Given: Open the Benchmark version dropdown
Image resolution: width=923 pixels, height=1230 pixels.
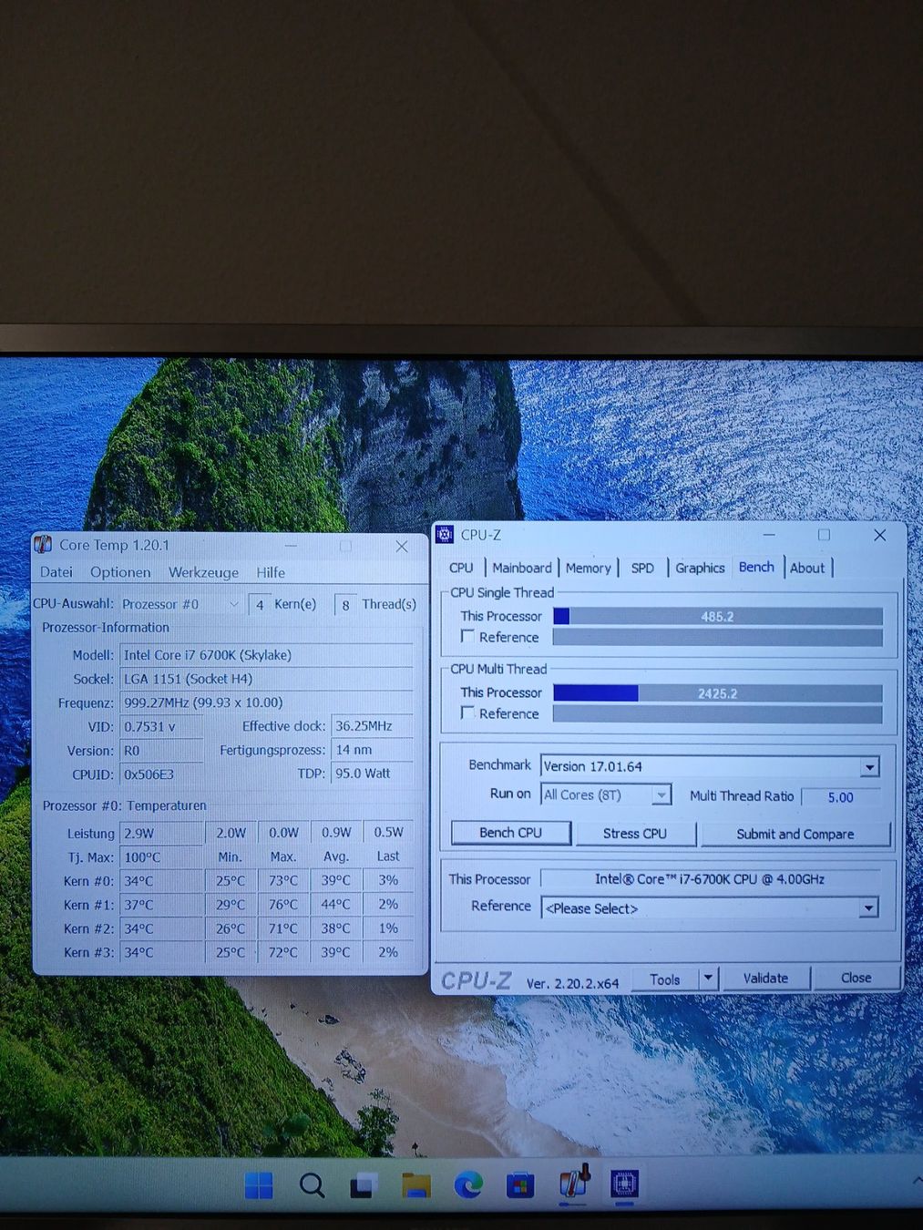Looking at the screenshot, I should click(870, 767).
